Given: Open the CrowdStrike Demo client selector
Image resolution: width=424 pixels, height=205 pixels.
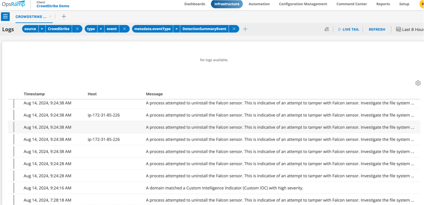Looking at the screenshot, I should (53, 6).
